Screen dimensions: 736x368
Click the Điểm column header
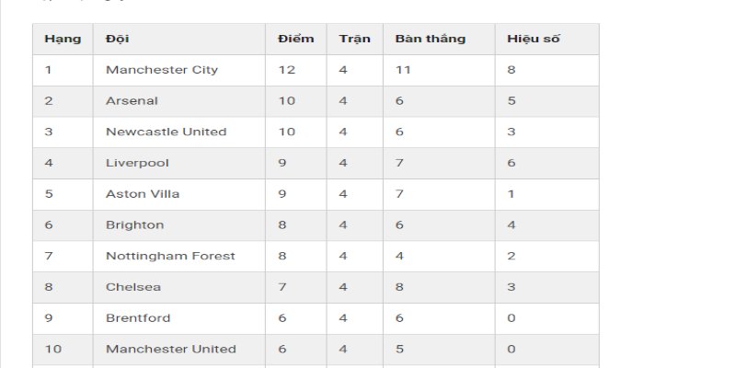(x=295, y=39)
